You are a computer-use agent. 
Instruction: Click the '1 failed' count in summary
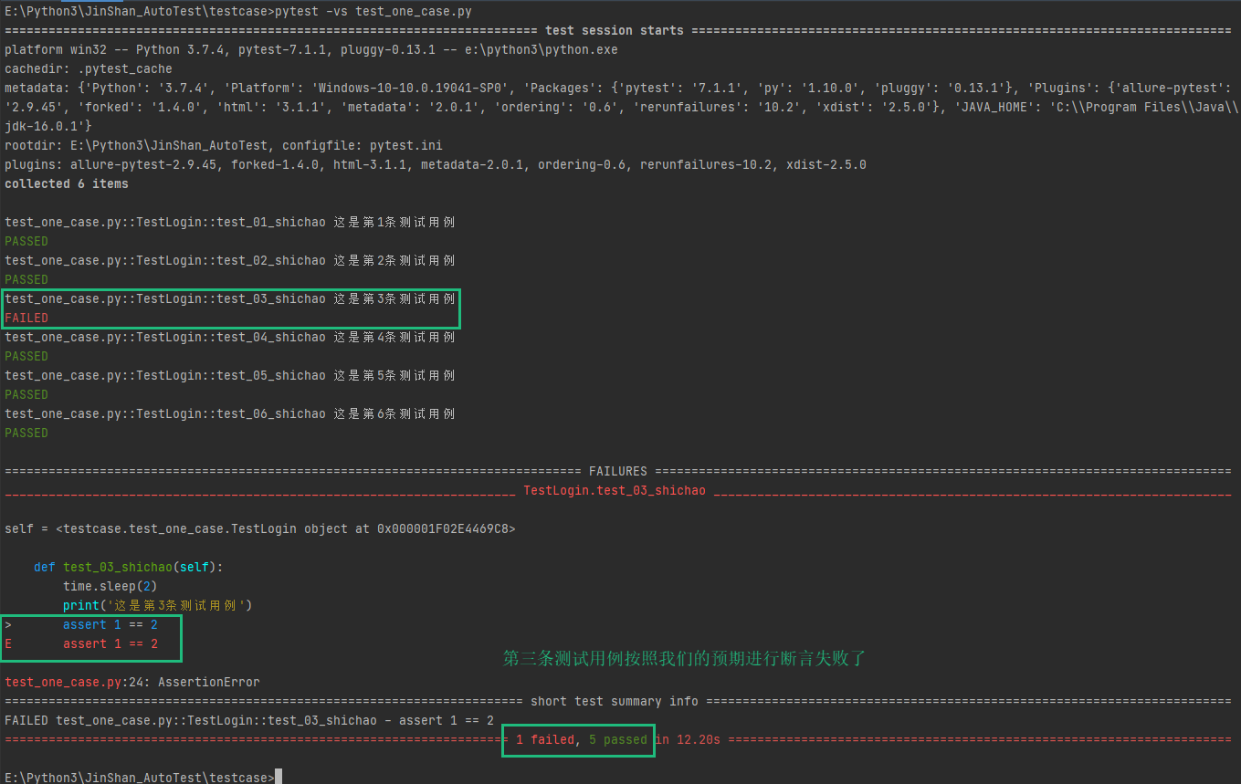coord(545,739)
